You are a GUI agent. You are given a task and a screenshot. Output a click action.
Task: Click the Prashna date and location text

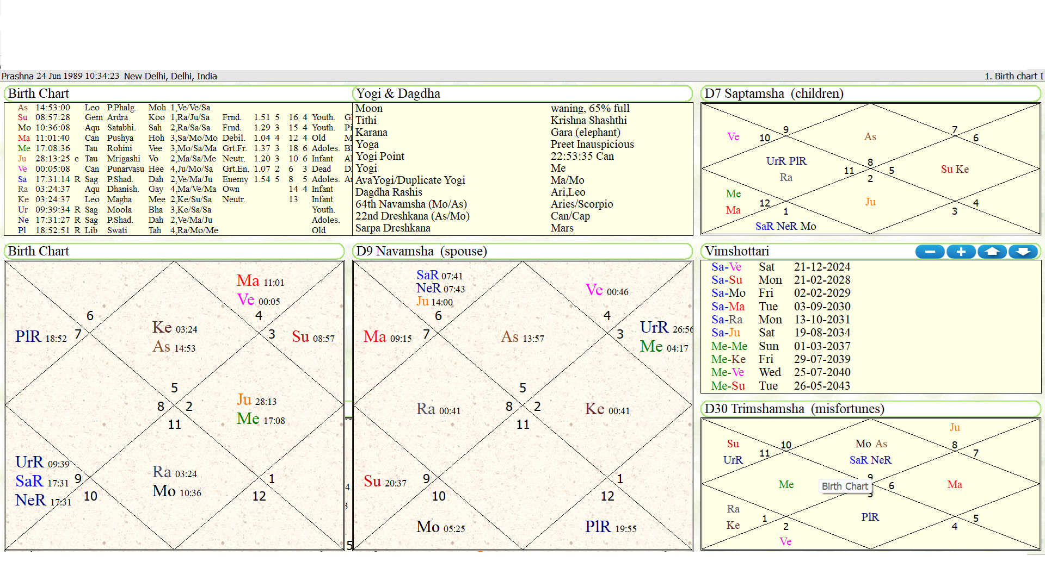109,76
